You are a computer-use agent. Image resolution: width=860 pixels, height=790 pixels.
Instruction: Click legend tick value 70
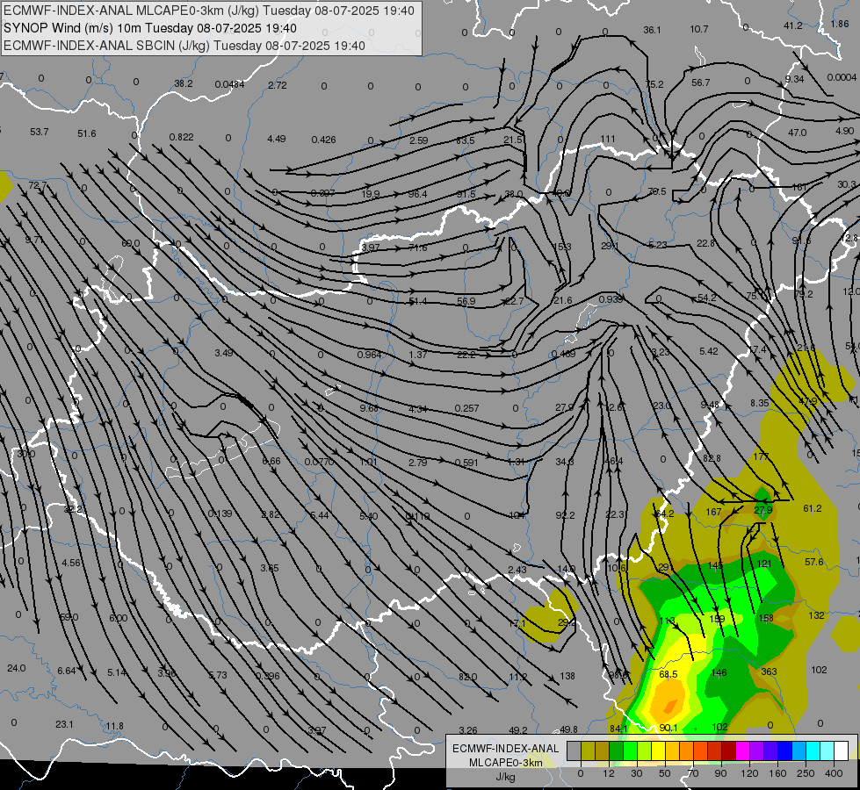tap(693, 773)
